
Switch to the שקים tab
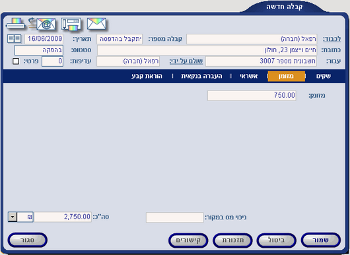point(323,76)
